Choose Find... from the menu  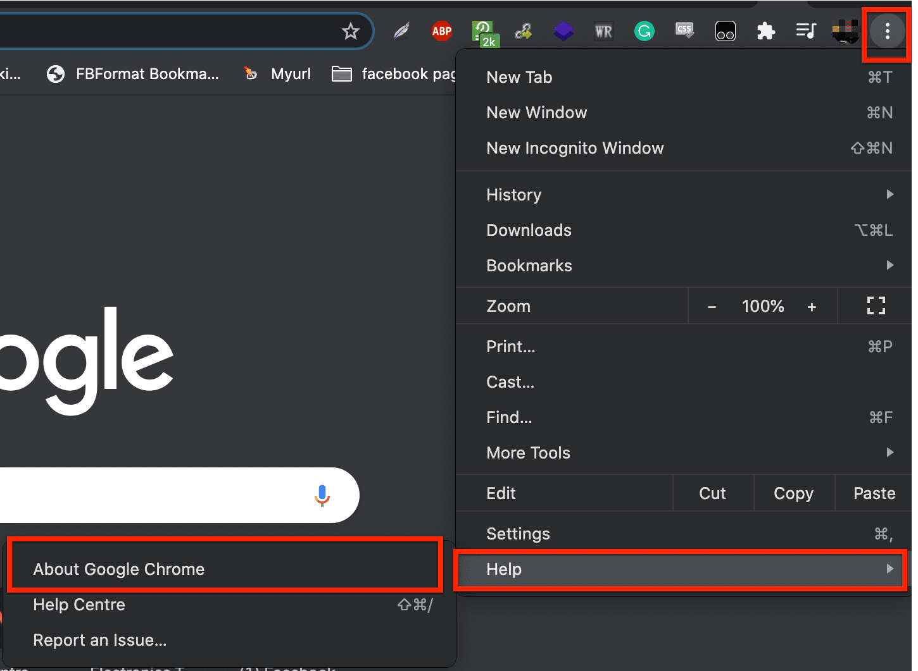(x=682, y=417)
